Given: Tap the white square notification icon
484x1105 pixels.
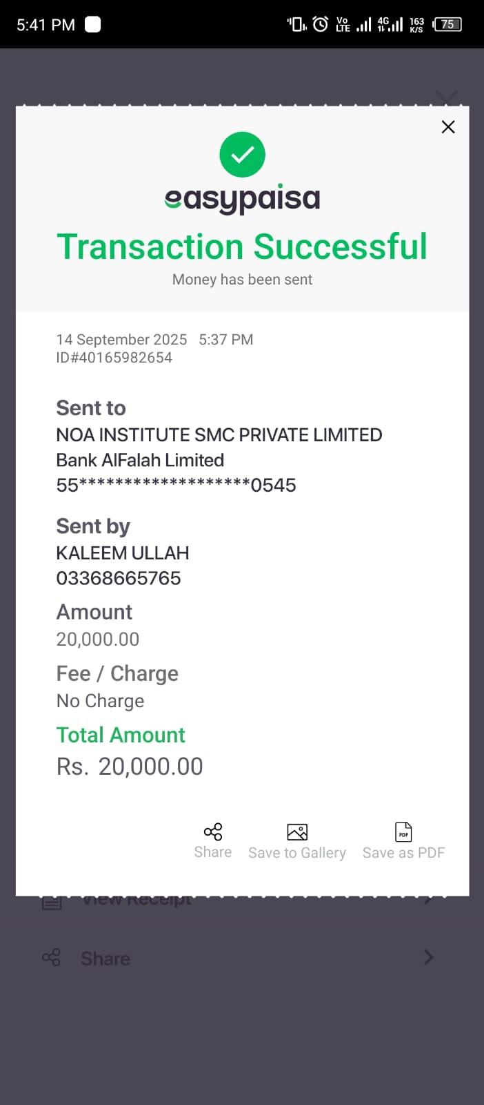Looking at the screenshot, I should 92,24.
